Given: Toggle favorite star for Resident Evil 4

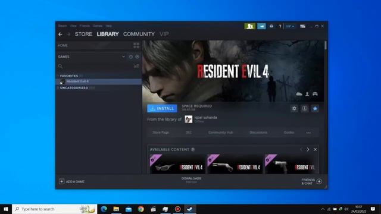Looking at the screenshot, I should (x=315, y=108).
